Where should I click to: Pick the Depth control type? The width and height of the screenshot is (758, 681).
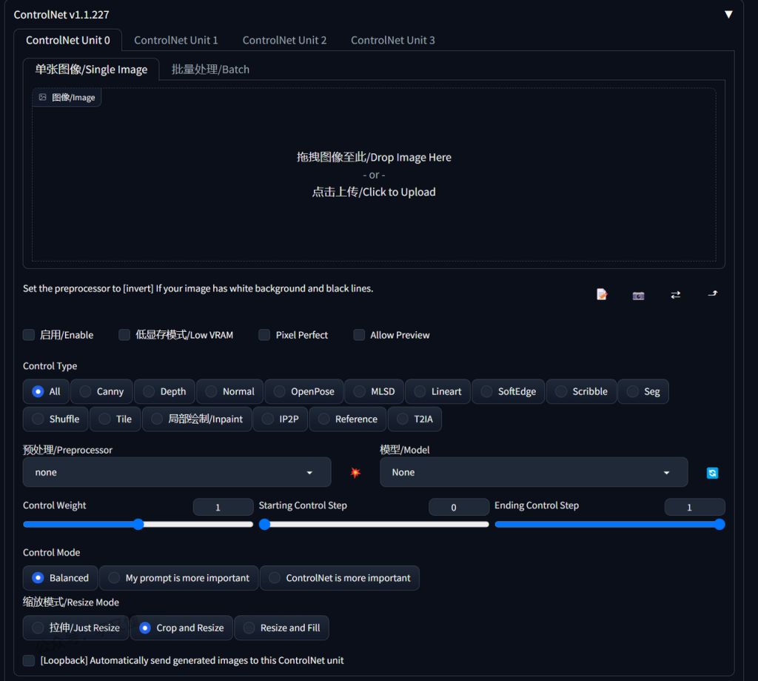pyautogui.click(x=165, y=391)
